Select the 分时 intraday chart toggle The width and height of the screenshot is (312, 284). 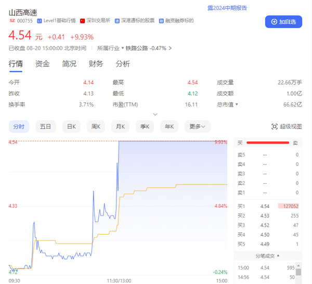click(x=19, y=126)
